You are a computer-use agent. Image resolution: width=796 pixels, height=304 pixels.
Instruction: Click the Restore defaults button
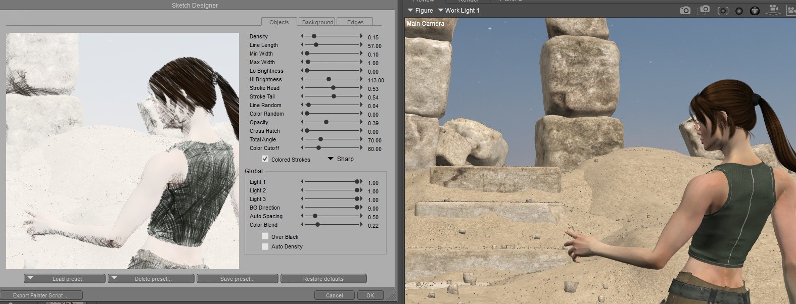[323, 279]
